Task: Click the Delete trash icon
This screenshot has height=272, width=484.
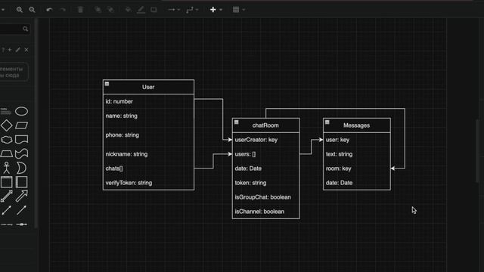Action: tap(81, 10)
